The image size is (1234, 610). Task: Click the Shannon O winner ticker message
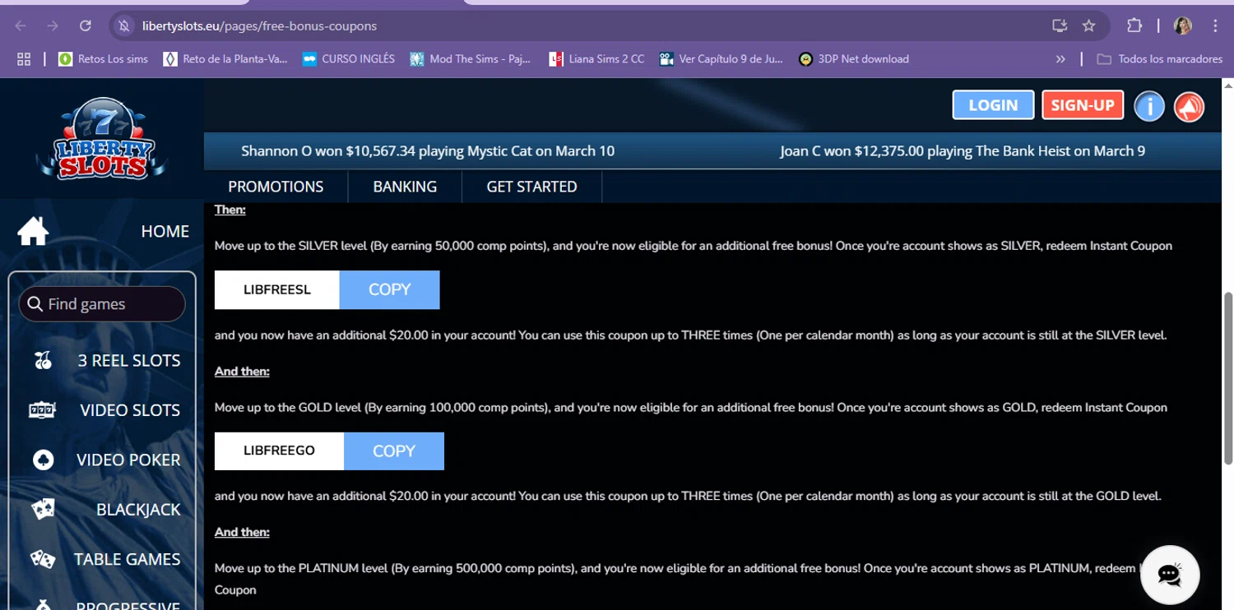pos(428,151)
